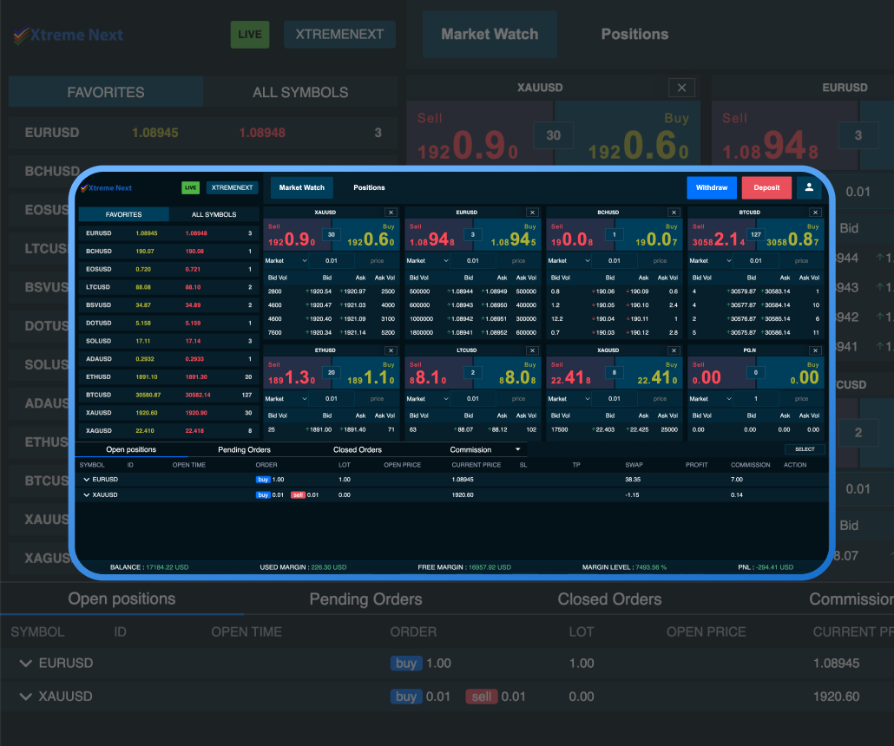This screenshot has height=746, width=894.
Task: Select SOLUSD in the framed panel's favorites list
Action: pyautogui.click(x=168, y=341)
